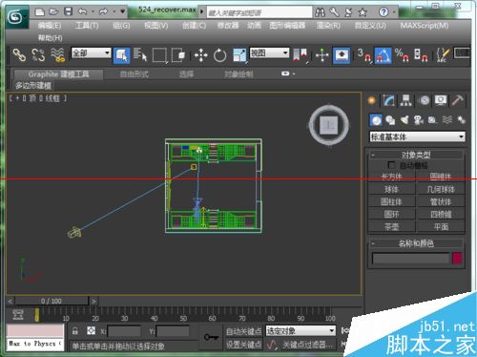
Task: Open the Display command panel tab
Action: click(441, 100)
